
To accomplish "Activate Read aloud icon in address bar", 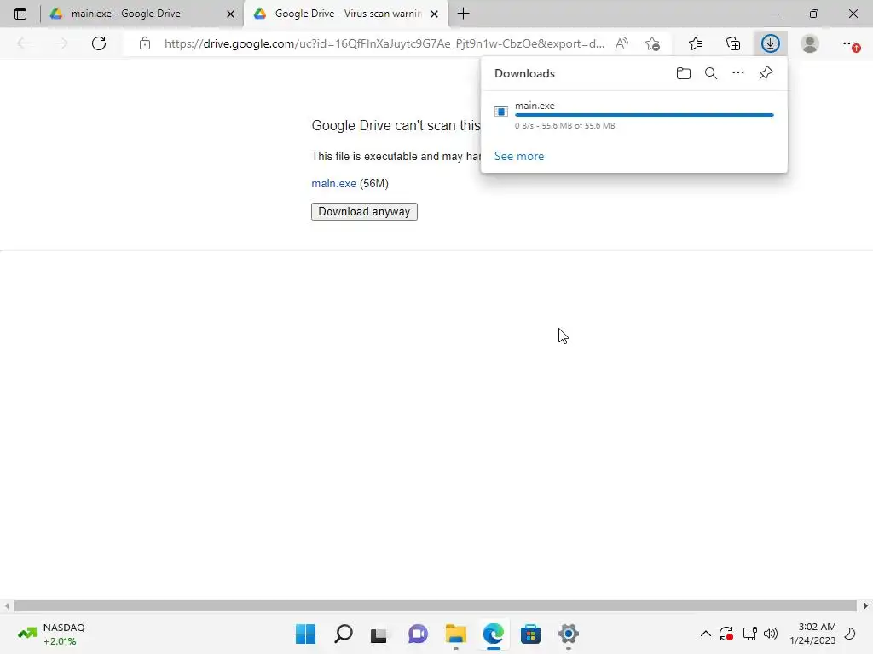I will click(x=622, y=43).
